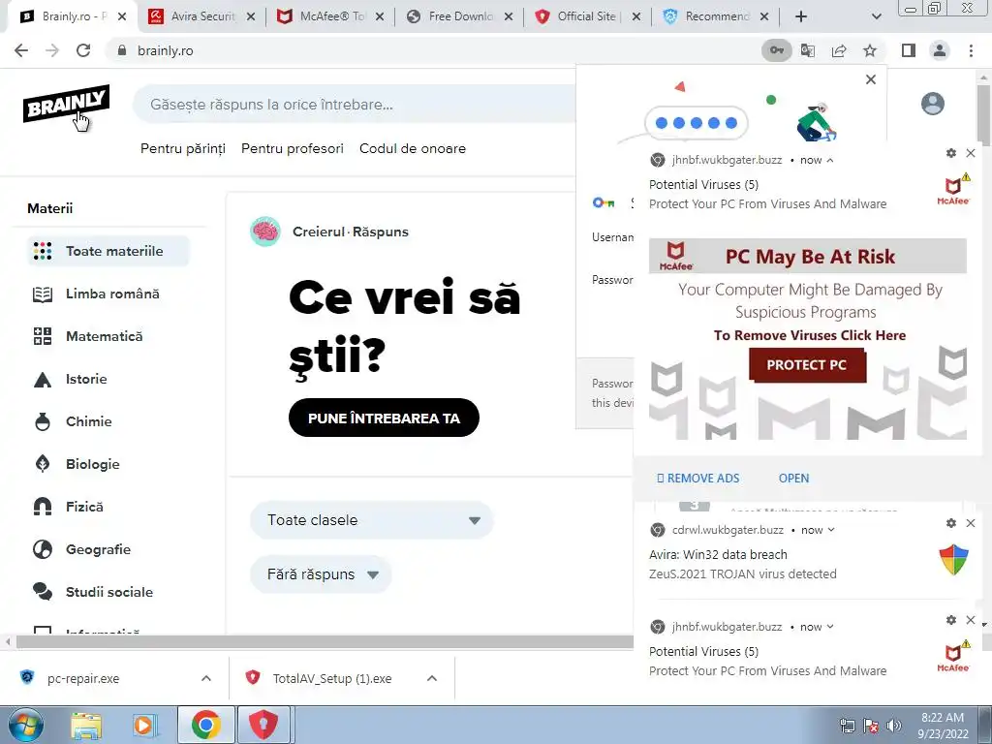The height and width of the screenshot is (744, 992).
Task: Open the Chrome profile avatar button
Action: coord(940,50)
